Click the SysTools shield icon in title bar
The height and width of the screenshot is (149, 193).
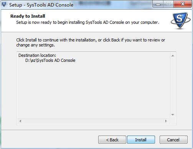tap(4, 5)
